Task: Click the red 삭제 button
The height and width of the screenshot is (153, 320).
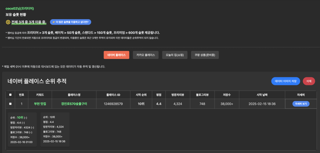Action: tap(309, 81)
